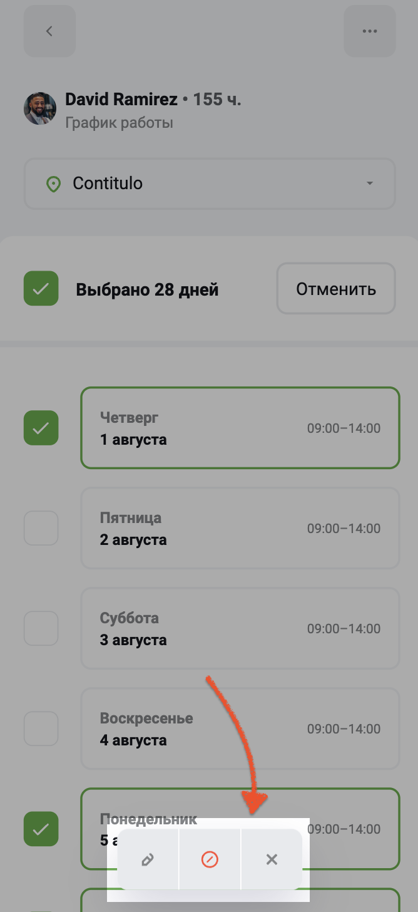The image size is (418, 912).
Task: Check the Пятница 2 августа checkbox
Action: pos(41,528)
